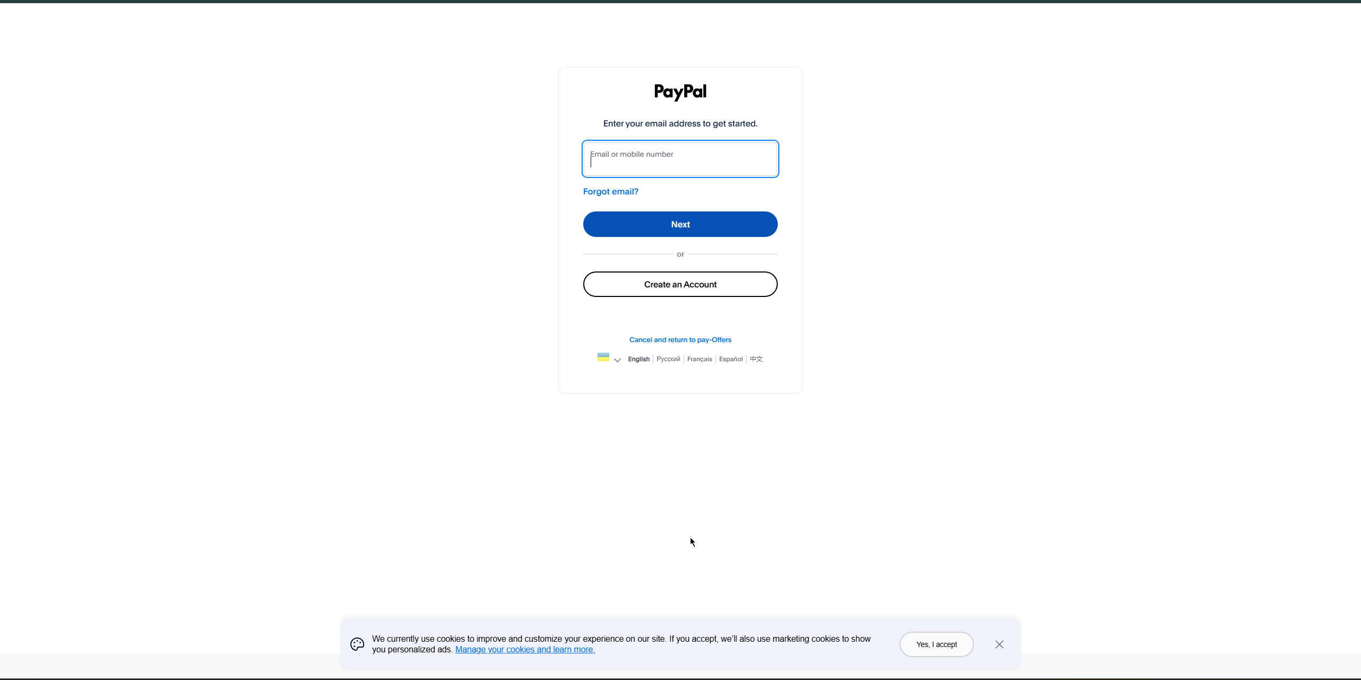
Task: Expand the country selector chevron
Action: pos(617,360)
